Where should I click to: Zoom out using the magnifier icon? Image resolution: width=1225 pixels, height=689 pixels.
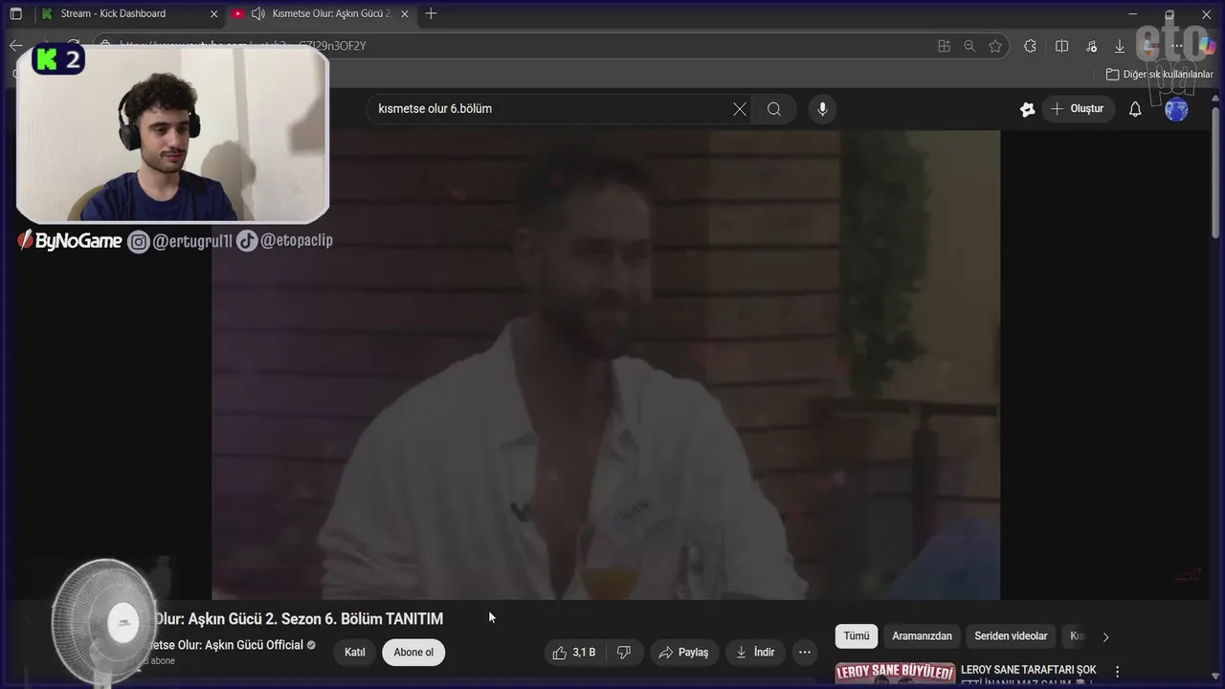pos(969,46)
